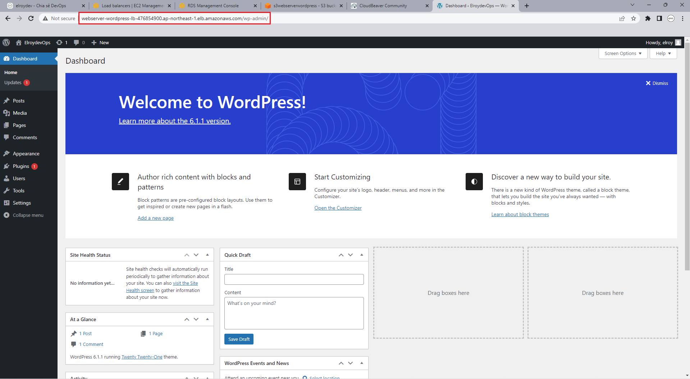The image size is (690, 379).
Task: Click the Start Customizing layout icon
Action: (297, 182)
